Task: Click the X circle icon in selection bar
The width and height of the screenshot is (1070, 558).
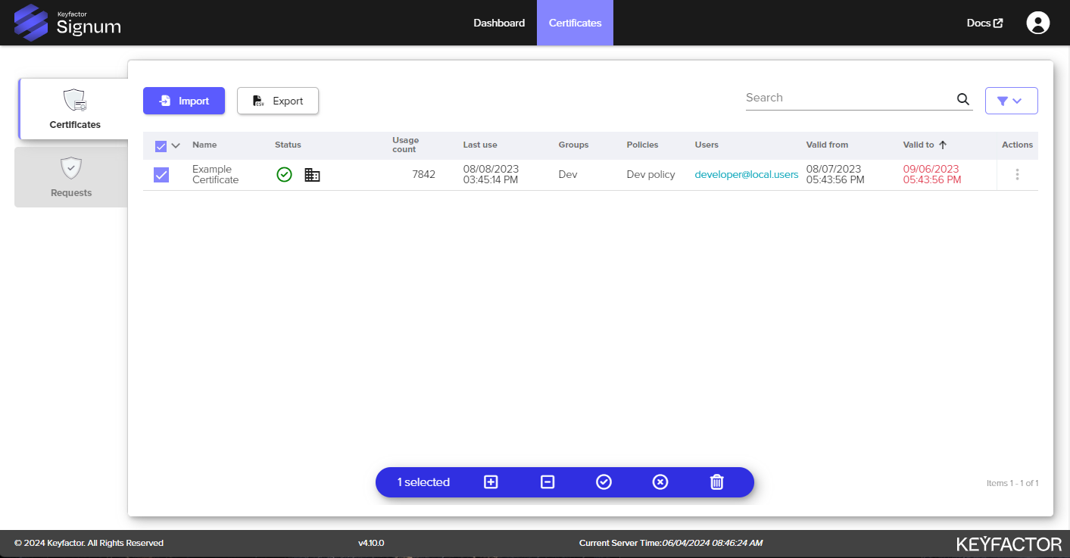Action: point(660,482)
